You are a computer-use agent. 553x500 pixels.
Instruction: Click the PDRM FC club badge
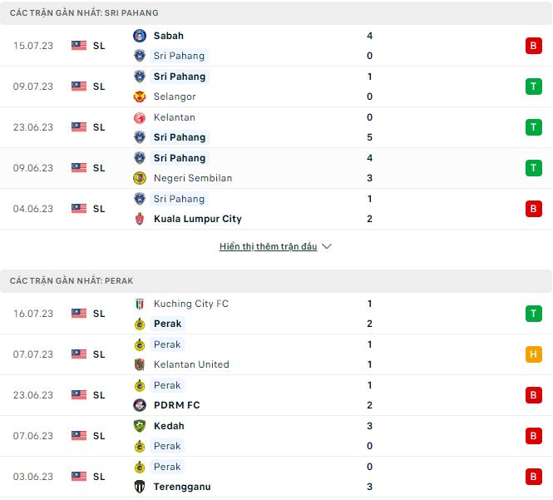140,405
